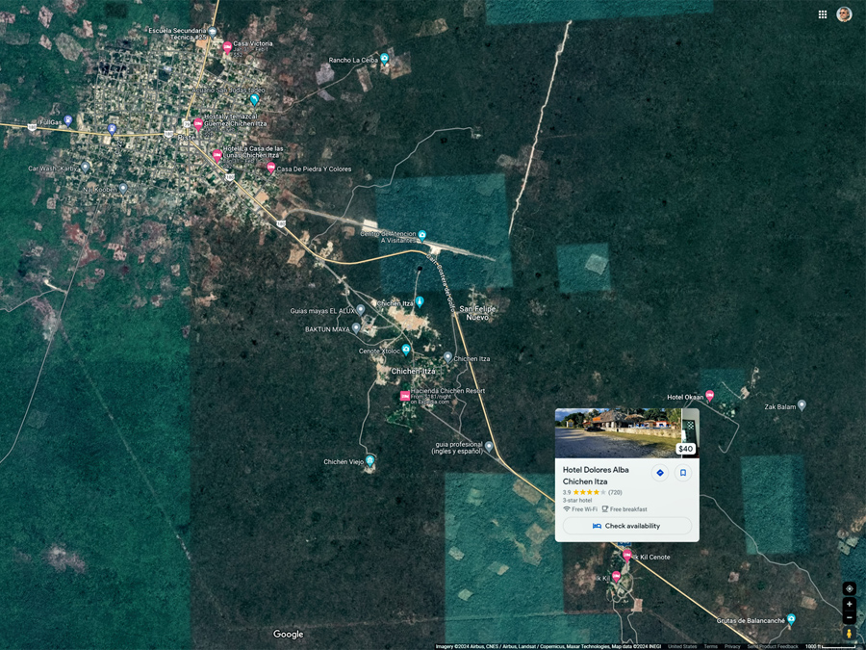This screenshot has width=866, height=650.
Task: Select the Grutas de Balancanché pin
Action: (x=791, y=619)
